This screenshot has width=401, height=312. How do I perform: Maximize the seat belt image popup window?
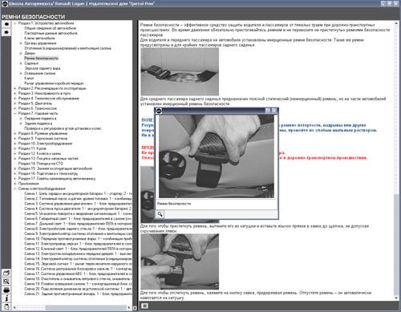[x=268, y=111]
